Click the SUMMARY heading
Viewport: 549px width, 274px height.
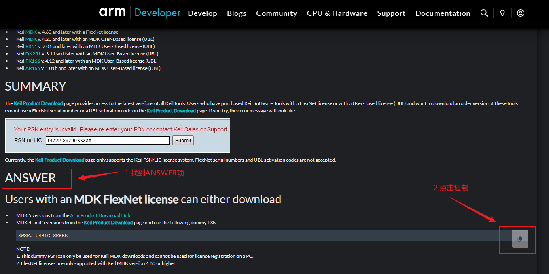[x=36, y=86]
